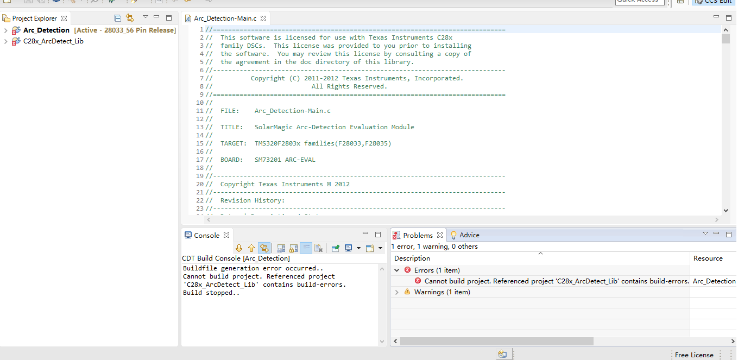Expand the C28x_ArcDetect_Lib project
This screenshot has height=360, width=738.
[5, 41]
